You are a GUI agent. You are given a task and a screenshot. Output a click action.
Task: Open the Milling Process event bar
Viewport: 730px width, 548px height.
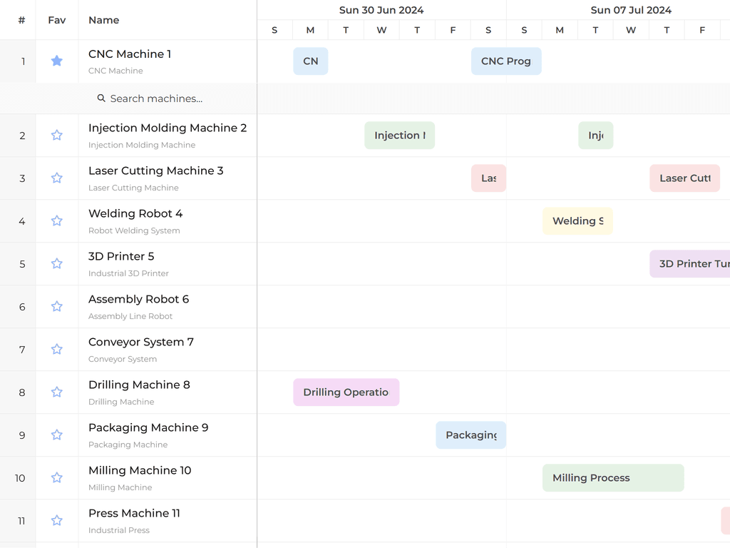coord(612,477)
